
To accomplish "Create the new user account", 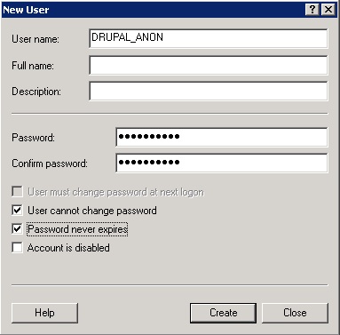I will tap(223, 313).
